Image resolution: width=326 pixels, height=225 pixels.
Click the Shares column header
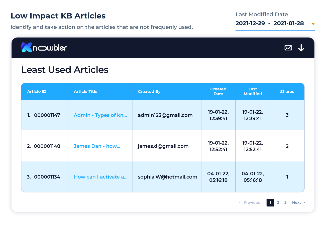(x=287, y=91)
